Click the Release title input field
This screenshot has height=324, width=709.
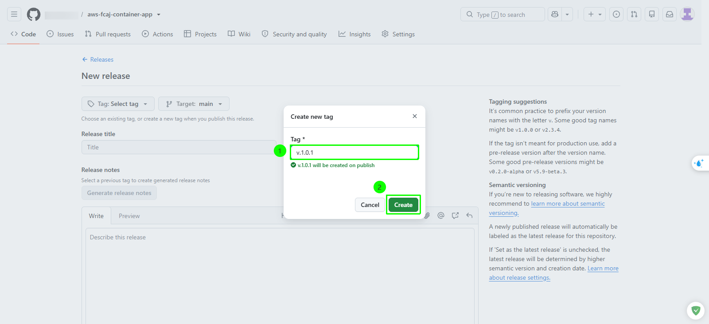click(x=179, y=147)
